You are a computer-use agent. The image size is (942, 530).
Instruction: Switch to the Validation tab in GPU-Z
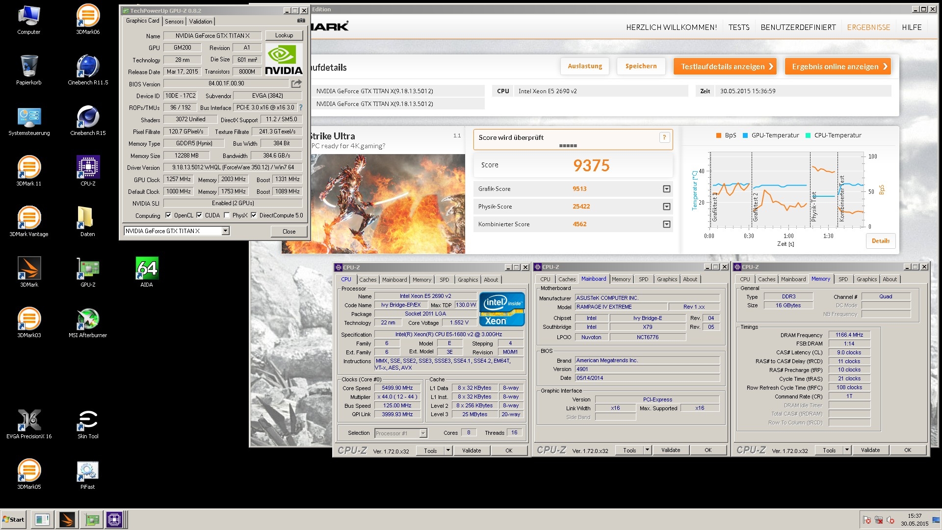point(201,21)
